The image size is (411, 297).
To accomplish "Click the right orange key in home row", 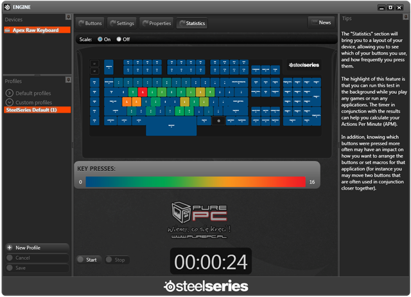I will click(x=136, y=102).
